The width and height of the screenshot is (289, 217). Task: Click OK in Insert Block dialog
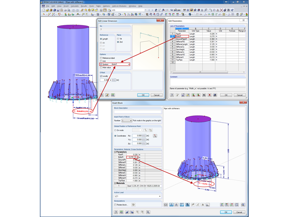point(226,212)
